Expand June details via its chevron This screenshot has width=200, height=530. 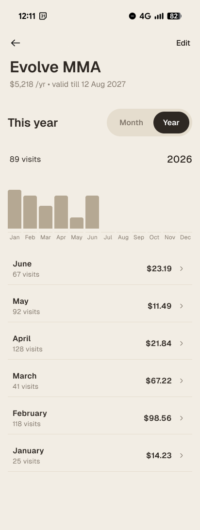point(182,269)
